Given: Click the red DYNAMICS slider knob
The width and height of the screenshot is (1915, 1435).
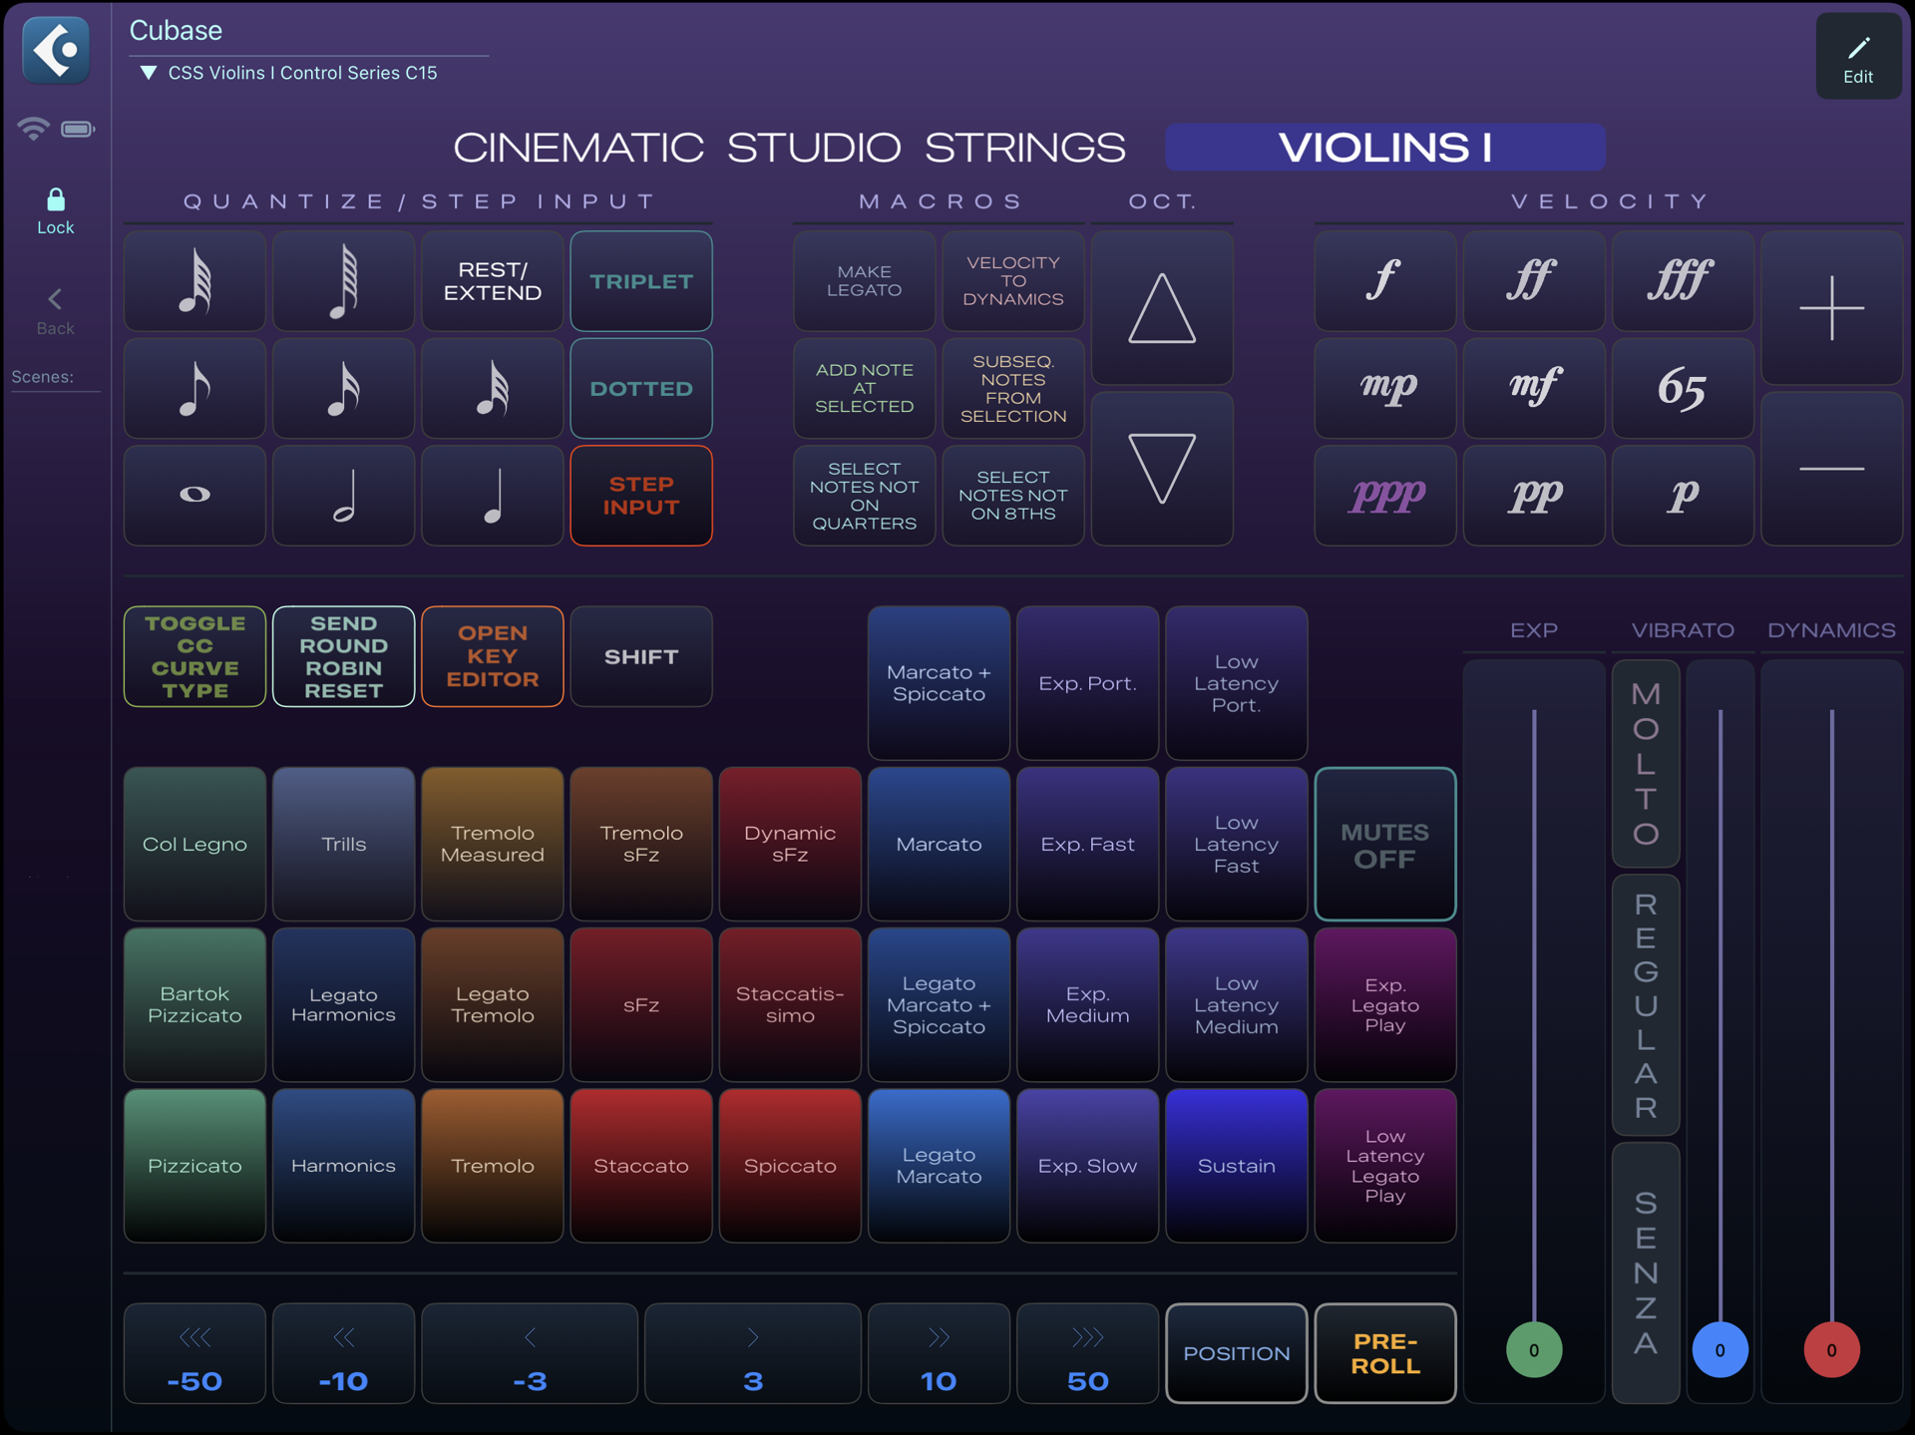Looking at the screenshot, I should click(x=1831, y=1349).
